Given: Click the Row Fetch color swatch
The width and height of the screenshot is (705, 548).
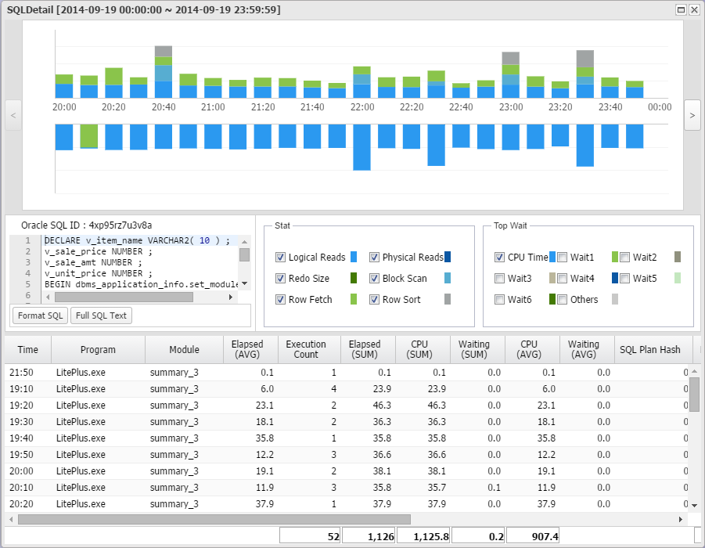Looking at the screenshot, I should 354,299.
